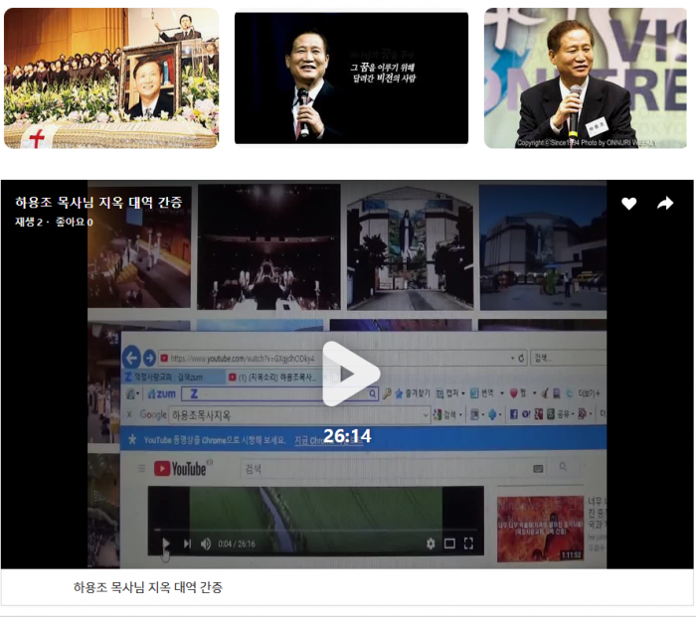Click the recorded player's small play button
The image size is (696, 619).
click(165, 543)
